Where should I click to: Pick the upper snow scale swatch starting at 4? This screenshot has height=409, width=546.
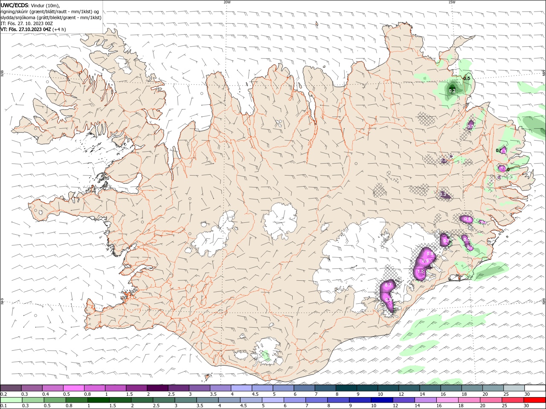[x=241, y=388]
